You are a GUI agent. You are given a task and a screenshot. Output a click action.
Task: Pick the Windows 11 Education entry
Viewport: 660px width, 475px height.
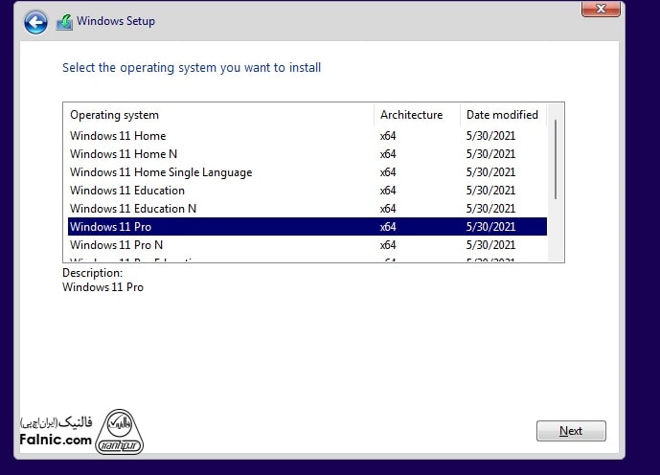click(x=127, y=191)
